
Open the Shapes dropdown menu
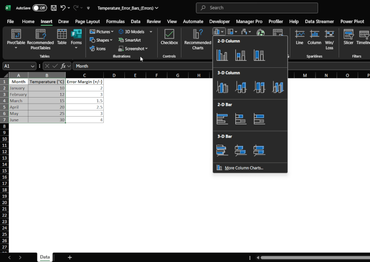click(x=101, y=40)
